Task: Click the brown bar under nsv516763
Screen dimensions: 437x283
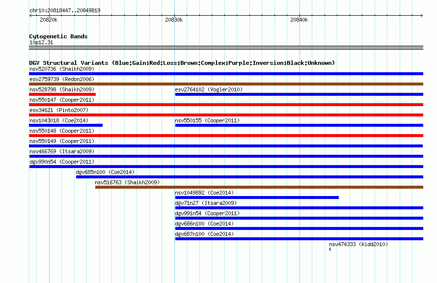Action: tap(259, 187)
